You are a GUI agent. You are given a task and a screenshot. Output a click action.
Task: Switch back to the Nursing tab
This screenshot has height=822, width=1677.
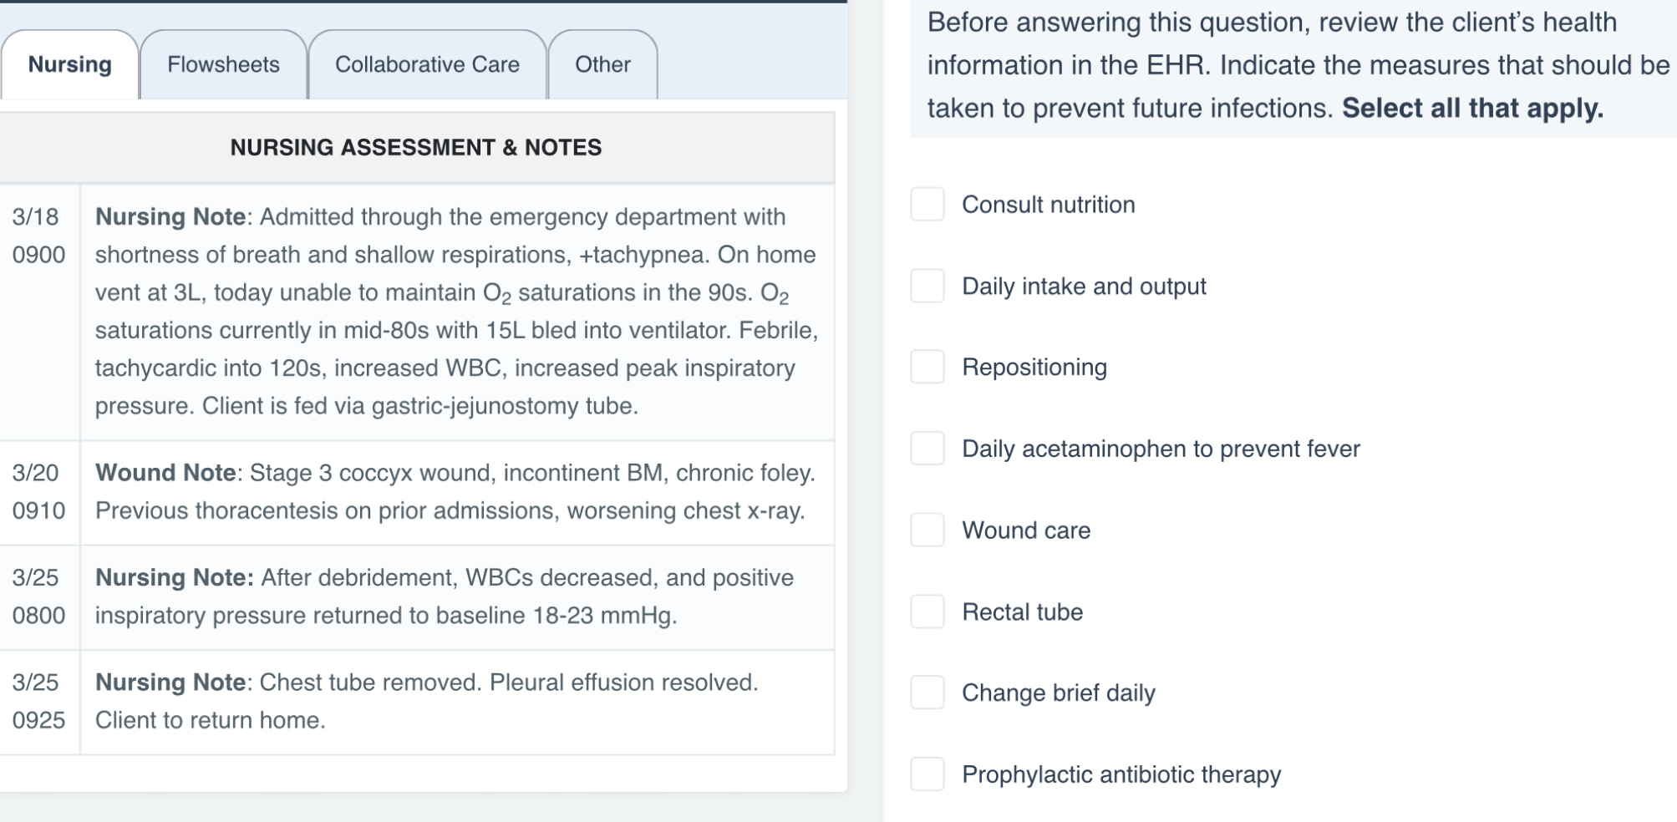tap(69, 62)
